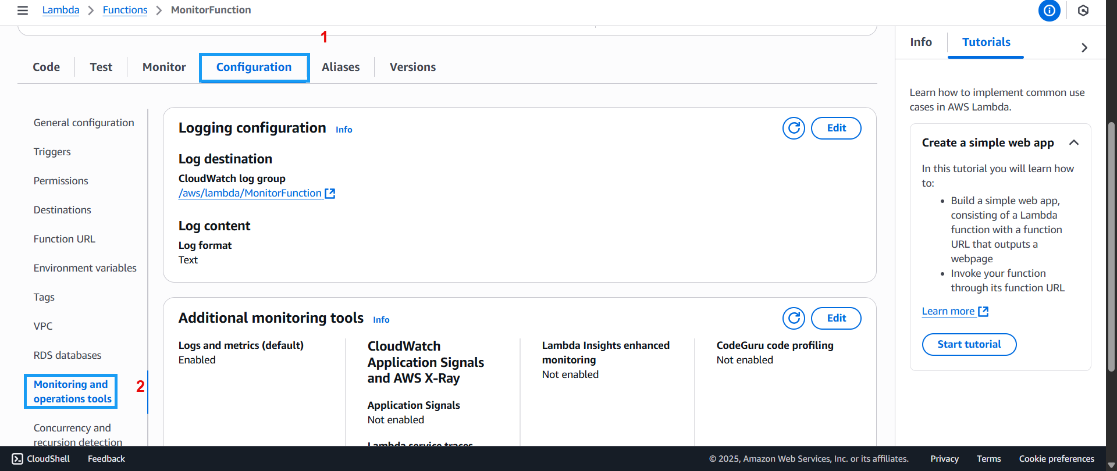Select the Tutorials tab in side panel
Screen dimensions: 1117x471
tap(986, 42)
